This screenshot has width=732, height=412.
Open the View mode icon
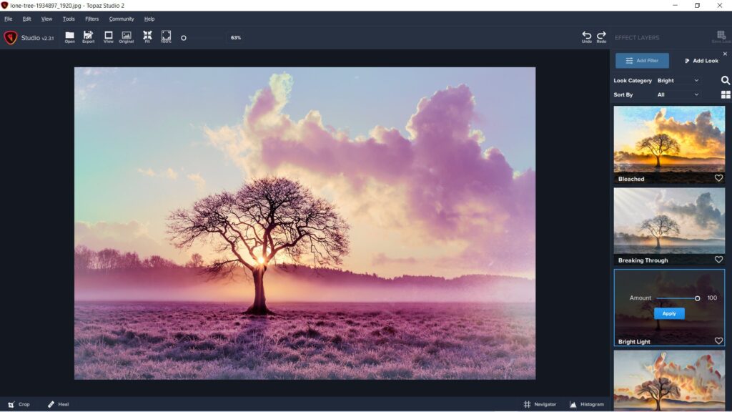pos(109,37)
